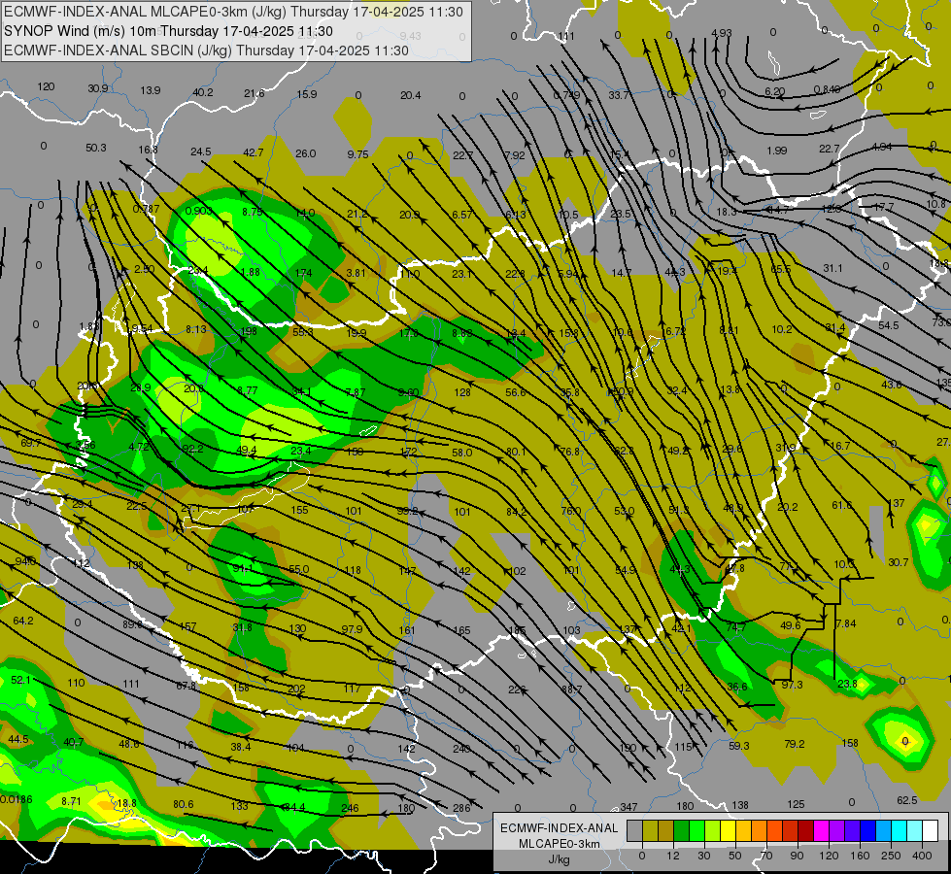Click the map value 58.0

click(x=461, y=453)
